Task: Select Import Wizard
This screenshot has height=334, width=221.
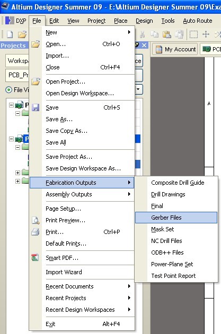Action: pos(82,272)
